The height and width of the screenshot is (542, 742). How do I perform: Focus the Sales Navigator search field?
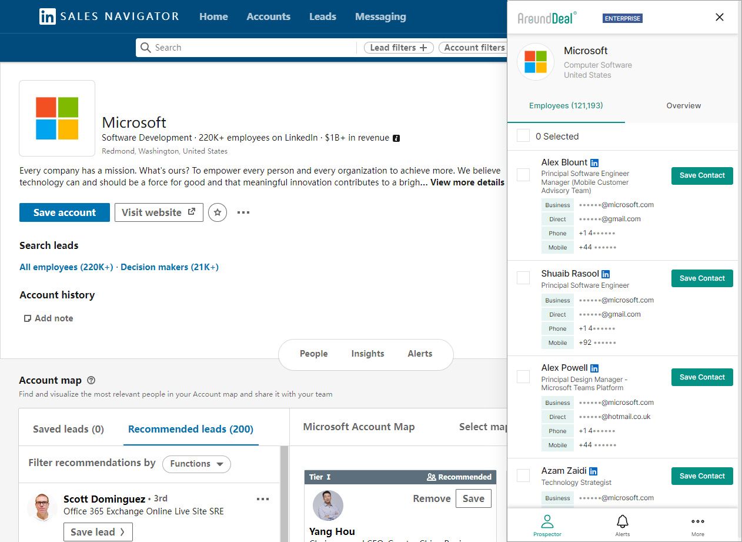click(x=253, y=48)
